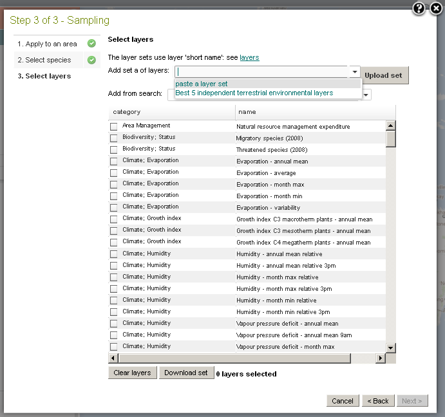Close the Sampling dialog with X icon
The height and width of the screenshot is (417, 445).
[x=434, y=8]
